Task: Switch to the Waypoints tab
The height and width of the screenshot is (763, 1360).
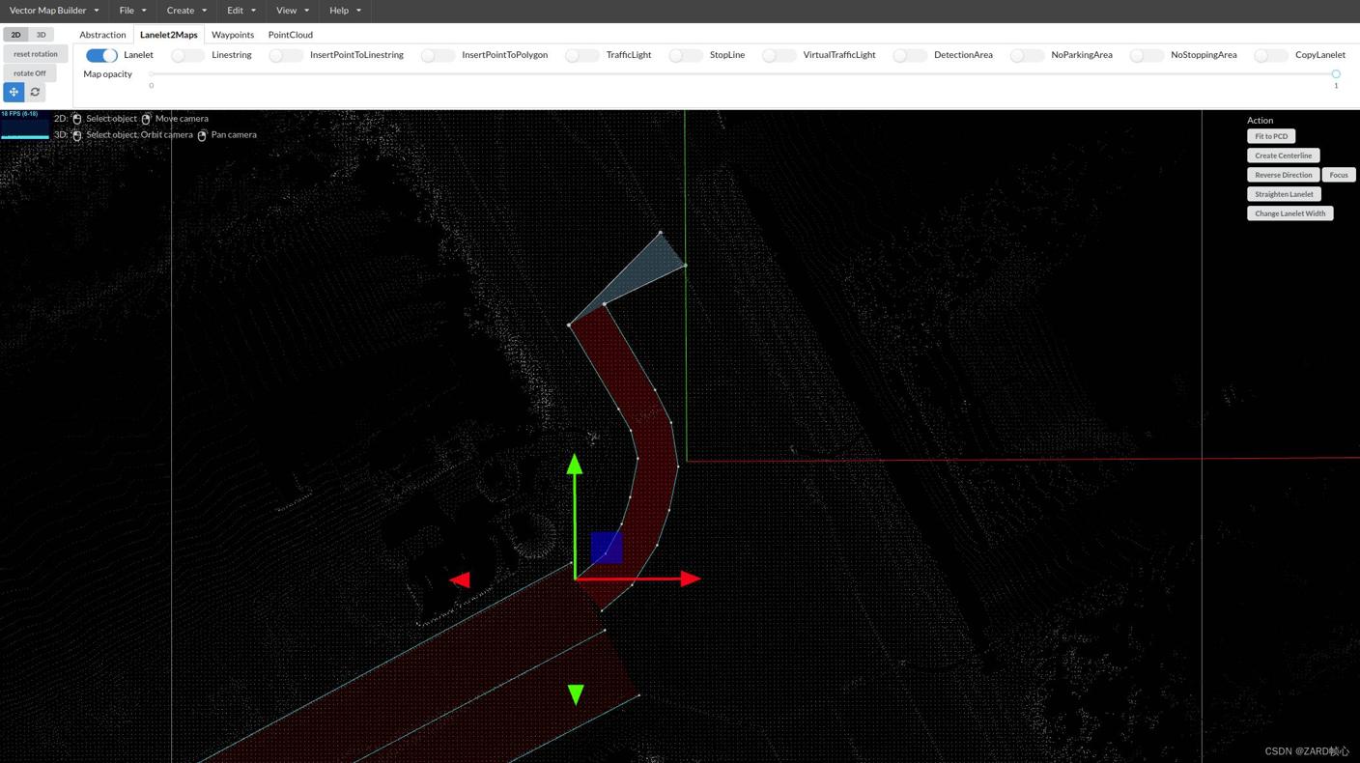Action: tap(233, 35)
